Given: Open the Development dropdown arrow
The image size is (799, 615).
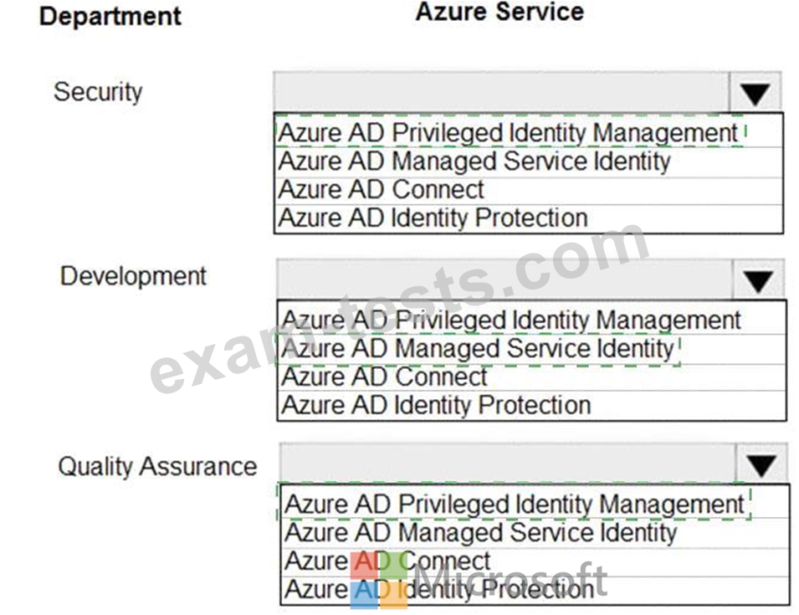Looking at the screenshot, I should (x=758, y=280).
